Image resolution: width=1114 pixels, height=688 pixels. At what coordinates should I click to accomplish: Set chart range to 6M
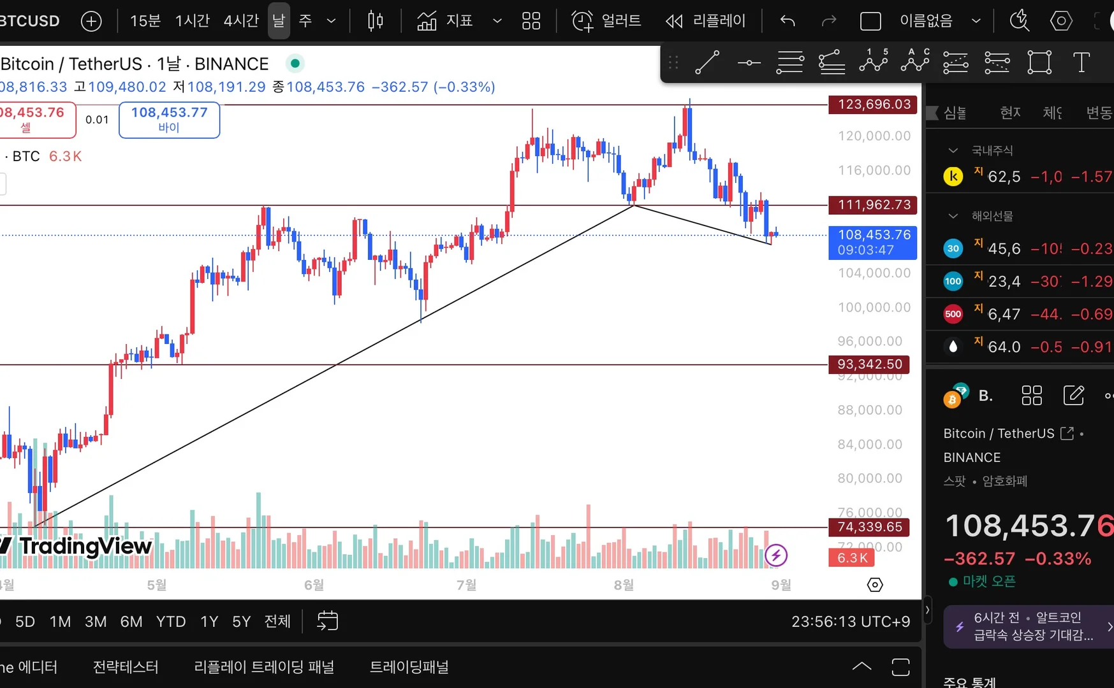(x=131, y=621)
